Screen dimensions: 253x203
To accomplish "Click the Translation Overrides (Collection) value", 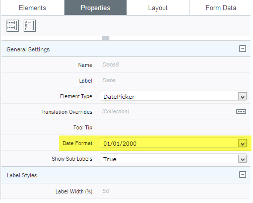I will tap(116, 111).
